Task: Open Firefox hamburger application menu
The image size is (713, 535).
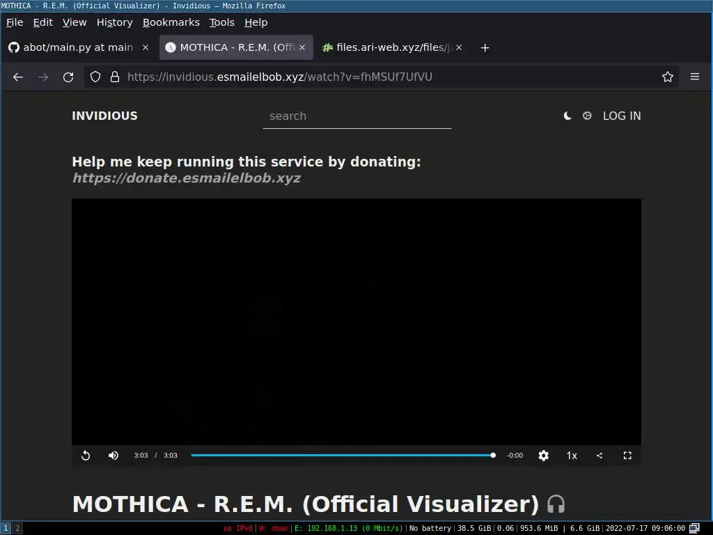Action: (695, 77)
